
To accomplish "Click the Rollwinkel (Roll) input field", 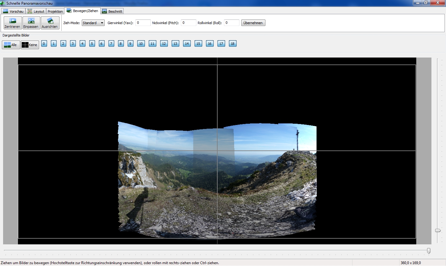I will (231, 23).
